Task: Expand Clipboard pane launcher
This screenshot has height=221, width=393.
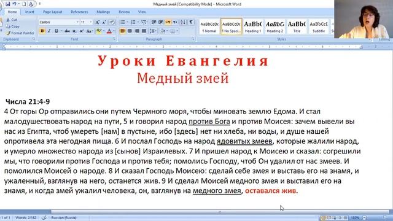Action: coord(34,39)
